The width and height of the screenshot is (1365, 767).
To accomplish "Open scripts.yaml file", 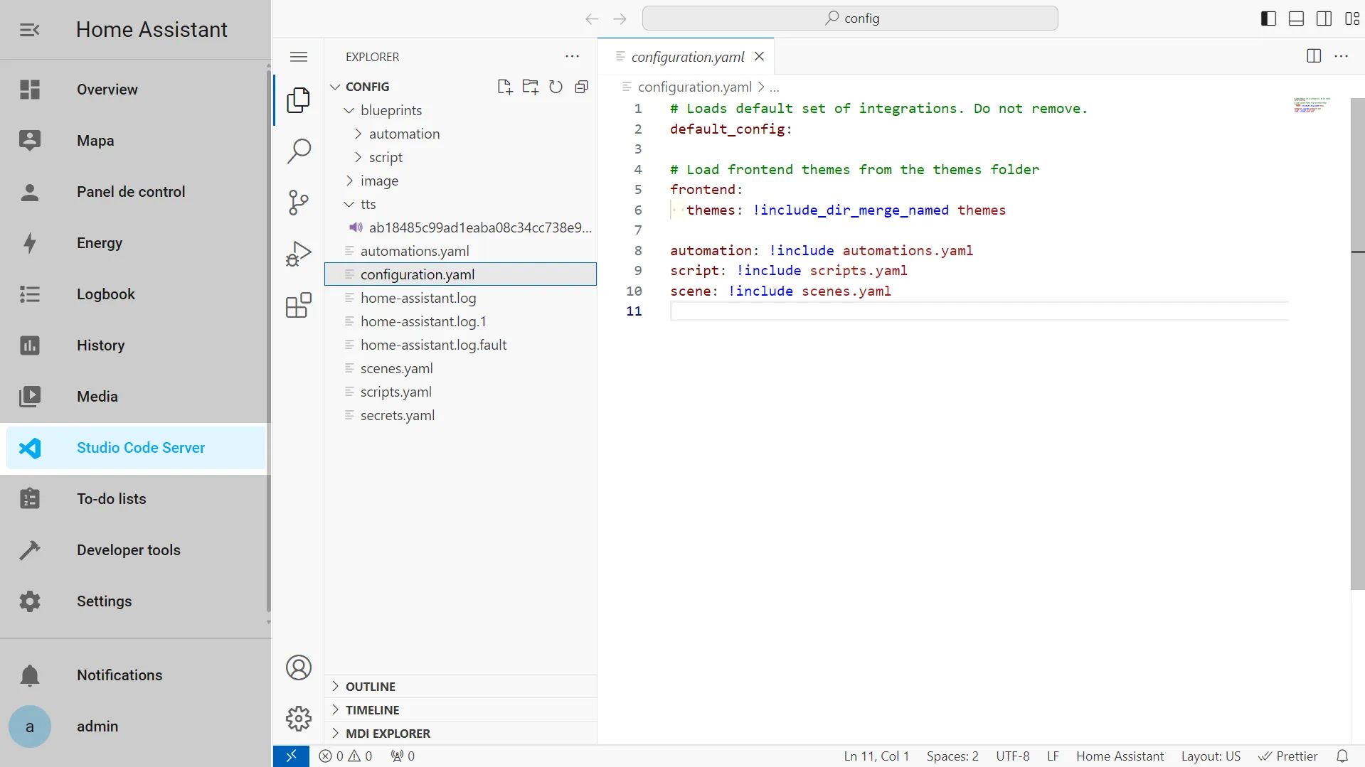I will coord(460,392).
